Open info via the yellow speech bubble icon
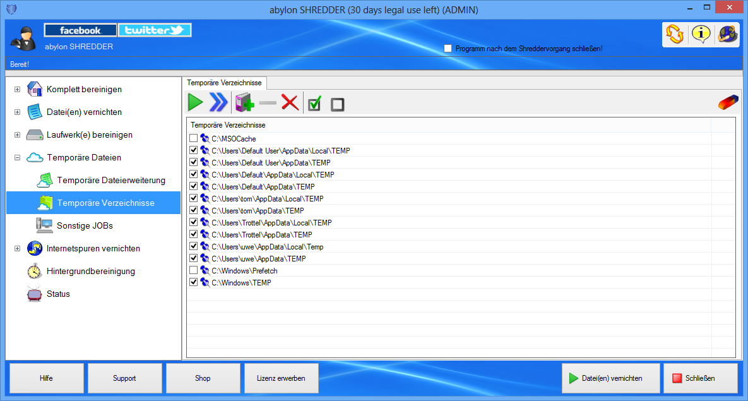 click(701, 34)
